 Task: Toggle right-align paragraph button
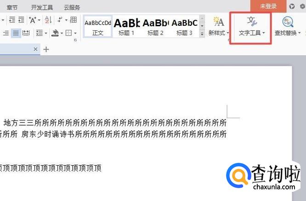click(x=6, y=33)
